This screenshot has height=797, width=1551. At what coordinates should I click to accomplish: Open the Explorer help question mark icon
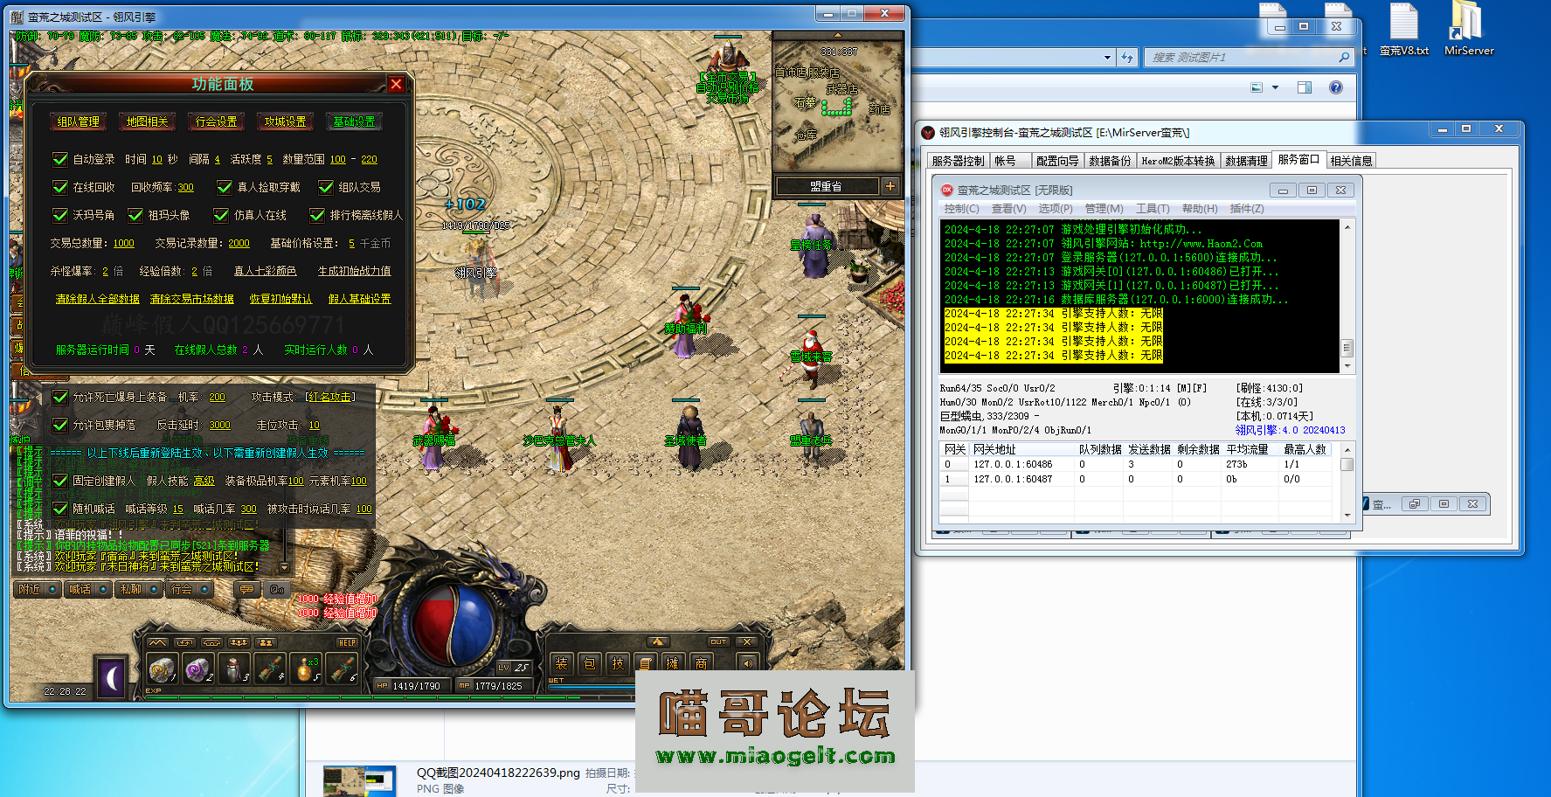pos(1335,87)
